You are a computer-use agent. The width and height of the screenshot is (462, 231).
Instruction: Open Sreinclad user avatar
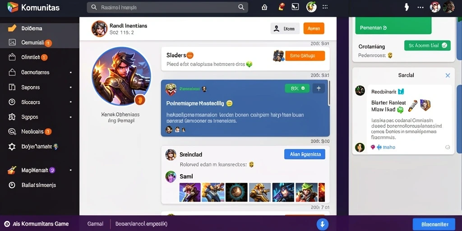click(x=171, y=154)
